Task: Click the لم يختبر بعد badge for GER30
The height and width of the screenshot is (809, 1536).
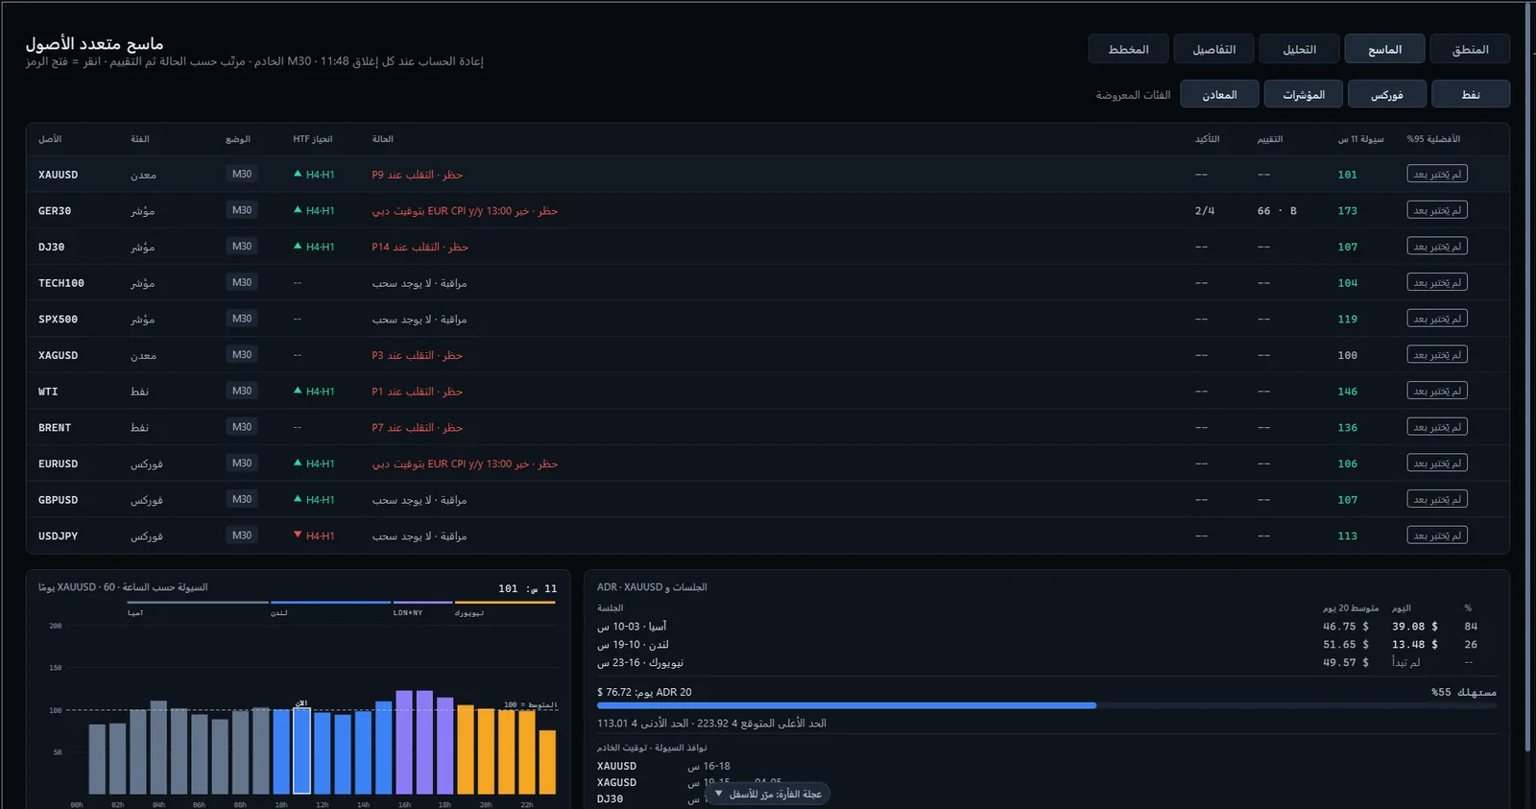Action: (x=1437, y=210)
